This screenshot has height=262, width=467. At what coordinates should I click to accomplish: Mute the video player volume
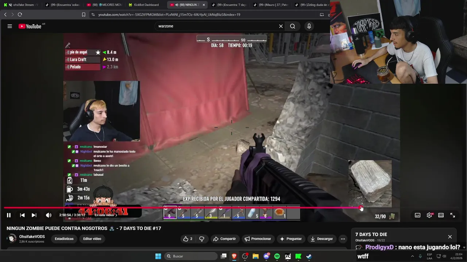(49, 215)
